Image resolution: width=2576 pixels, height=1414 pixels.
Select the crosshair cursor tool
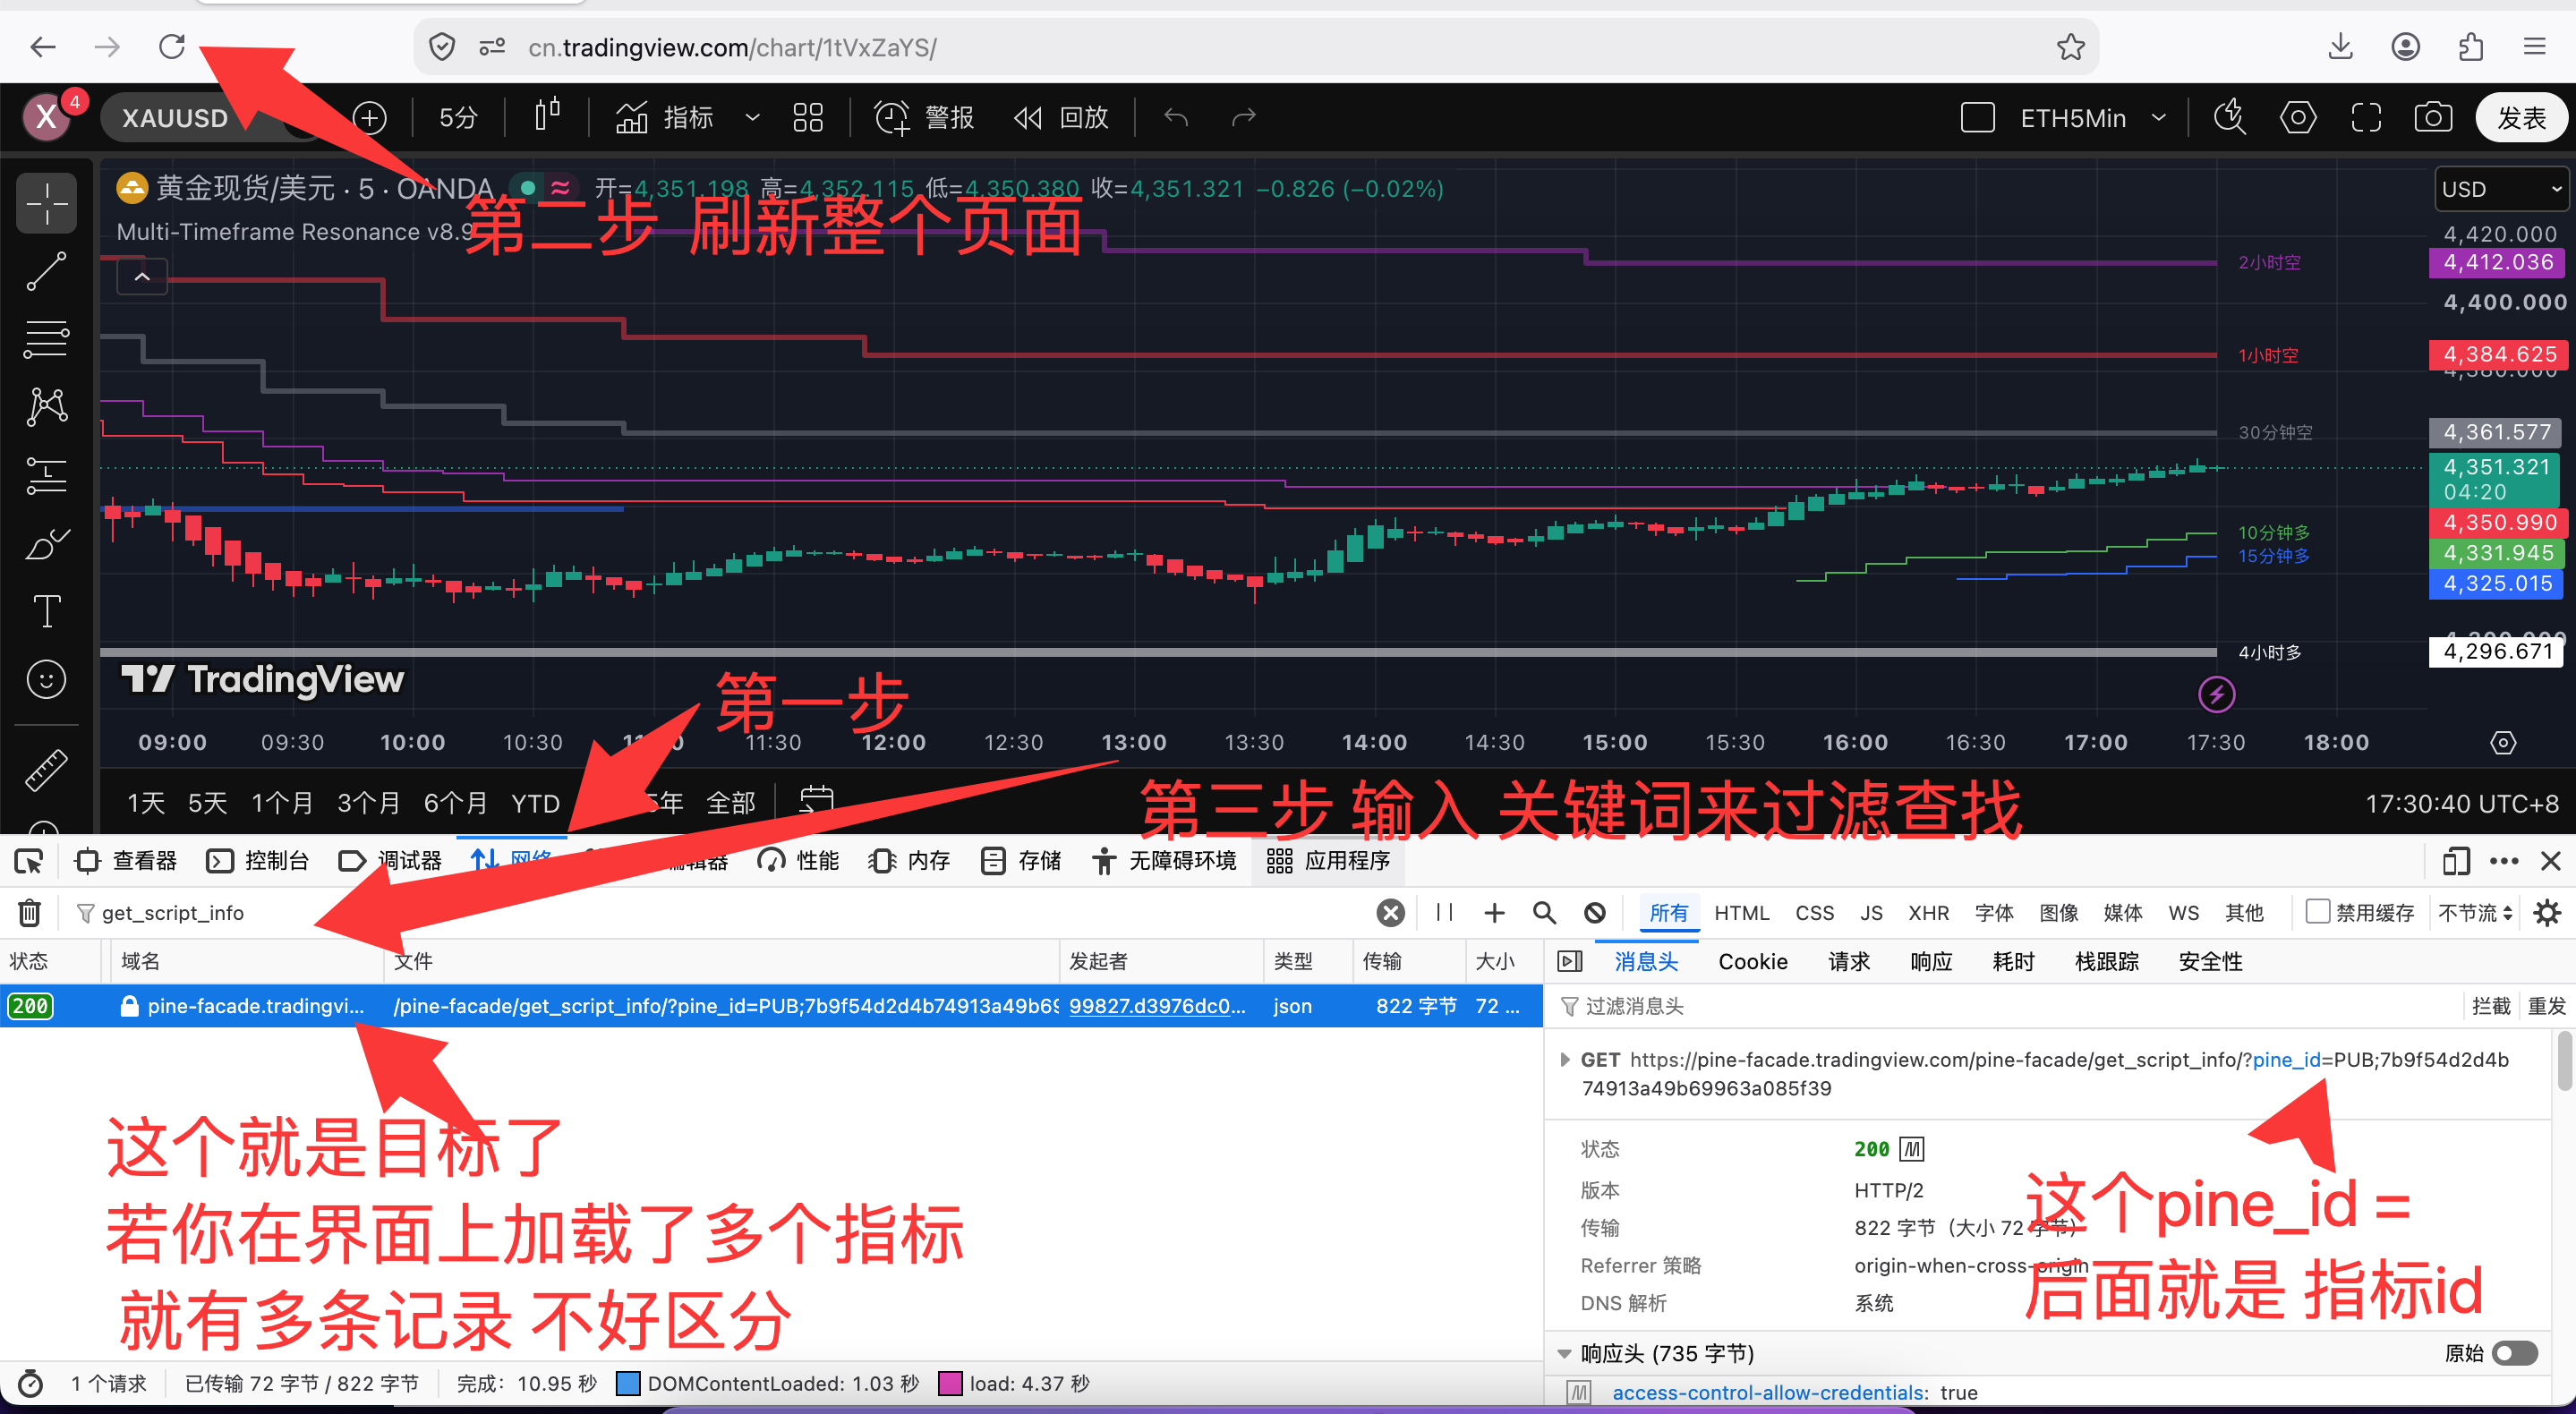46,203
